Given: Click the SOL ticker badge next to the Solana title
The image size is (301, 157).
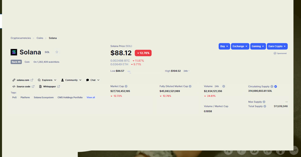Looking at the screenshot, I should tap(47, 52).
